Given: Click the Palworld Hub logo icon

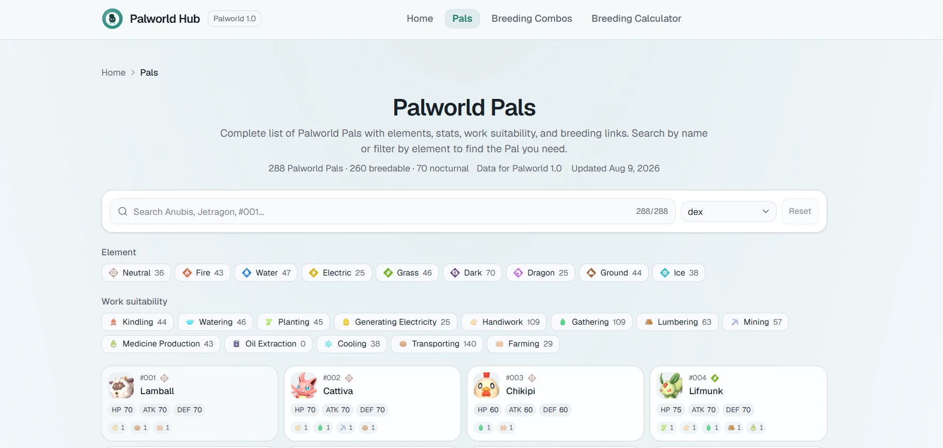Looking at the screenshot, I should (x=112, y=19).
